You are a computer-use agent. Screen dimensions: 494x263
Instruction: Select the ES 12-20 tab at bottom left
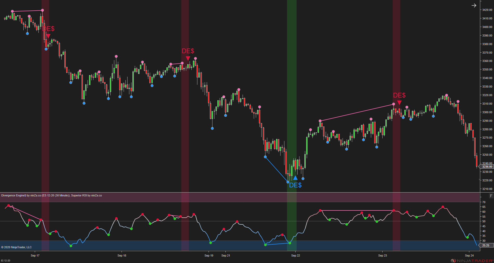click(6, 260)
